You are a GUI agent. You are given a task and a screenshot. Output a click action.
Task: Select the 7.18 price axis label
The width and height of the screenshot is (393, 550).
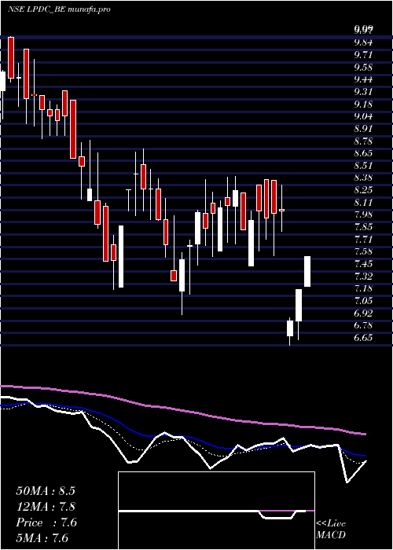(x=363, y=288)
